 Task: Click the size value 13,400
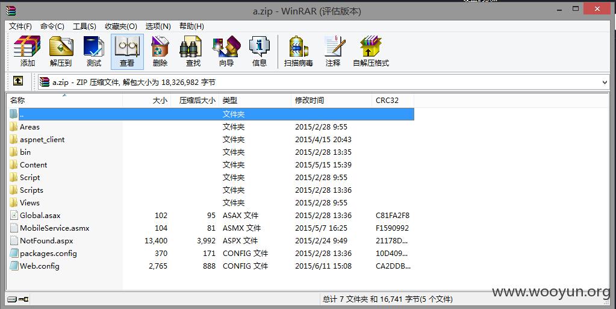click(x=156, y=240)
